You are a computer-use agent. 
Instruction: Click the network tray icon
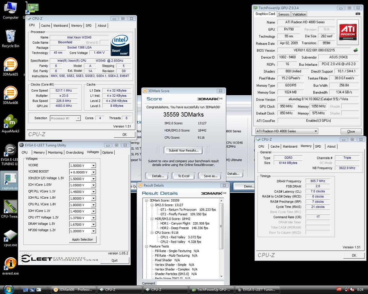(x=347, y=290)
